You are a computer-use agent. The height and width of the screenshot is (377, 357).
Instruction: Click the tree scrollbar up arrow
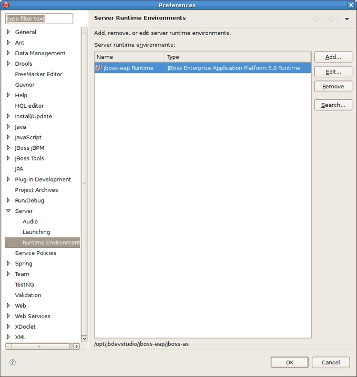tap(84, 30)
